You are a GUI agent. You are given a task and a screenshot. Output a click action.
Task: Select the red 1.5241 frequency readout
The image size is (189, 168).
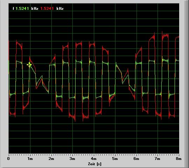pyautogui.click(x=47, y=8)
